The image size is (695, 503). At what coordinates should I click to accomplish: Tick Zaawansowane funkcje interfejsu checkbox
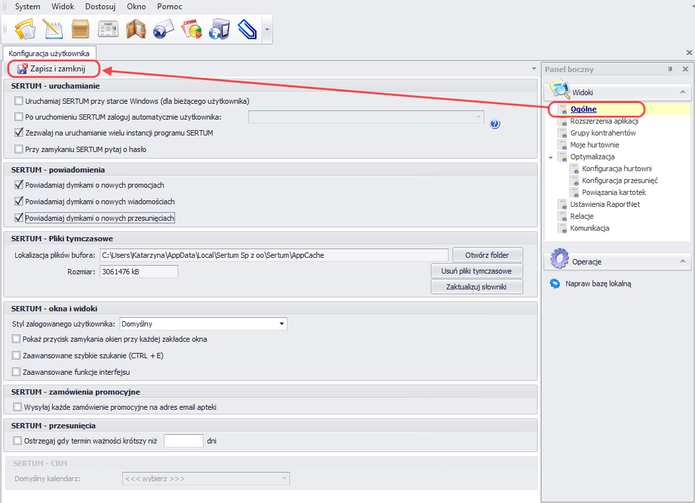pos(17,372)
